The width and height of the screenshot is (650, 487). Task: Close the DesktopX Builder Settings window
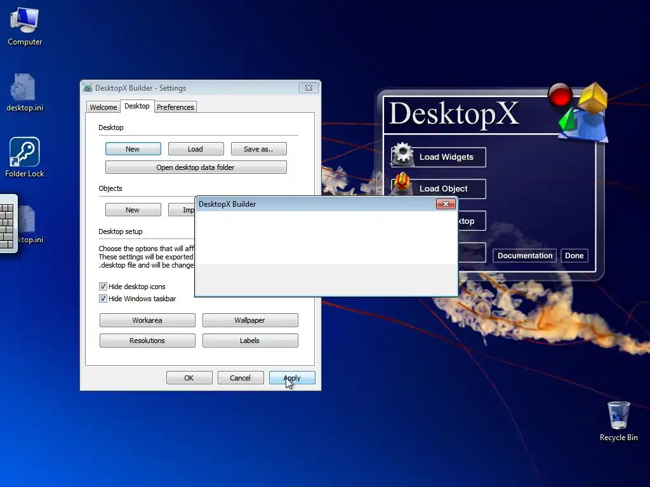point(308,88)
